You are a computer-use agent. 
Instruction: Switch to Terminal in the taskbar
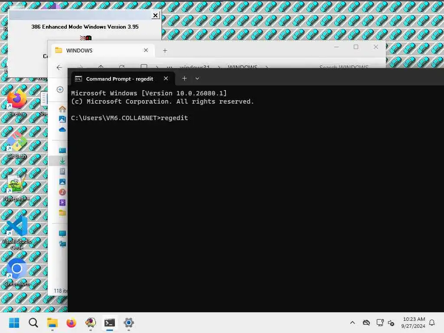[110, 323]
